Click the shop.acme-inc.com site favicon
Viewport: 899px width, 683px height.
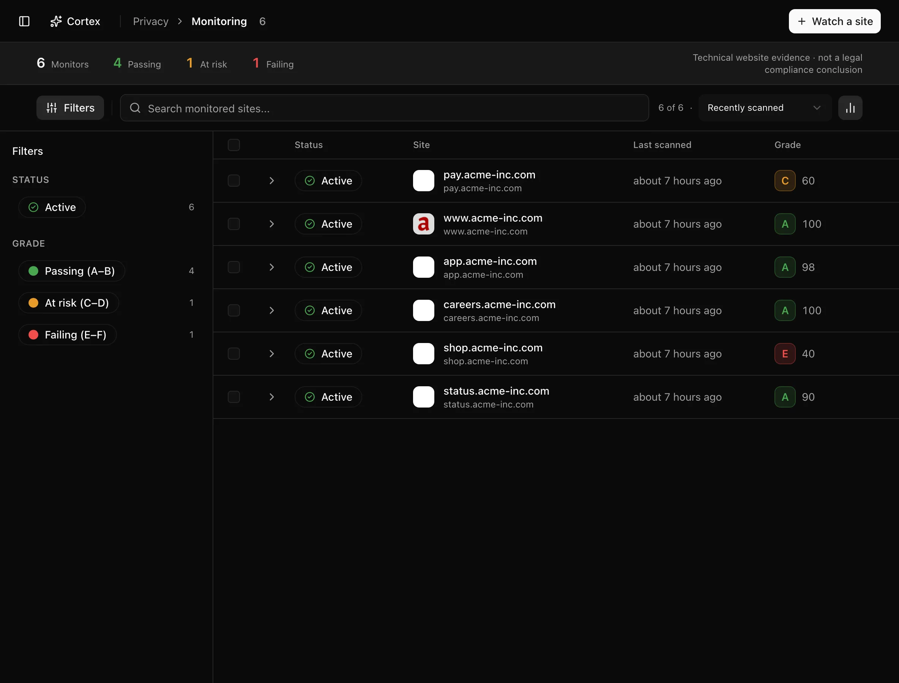coord(423,354)
